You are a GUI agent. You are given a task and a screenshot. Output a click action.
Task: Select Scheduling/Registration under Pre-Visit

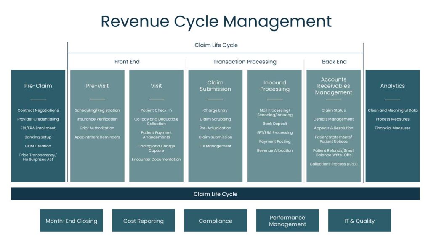click(97, 110)
